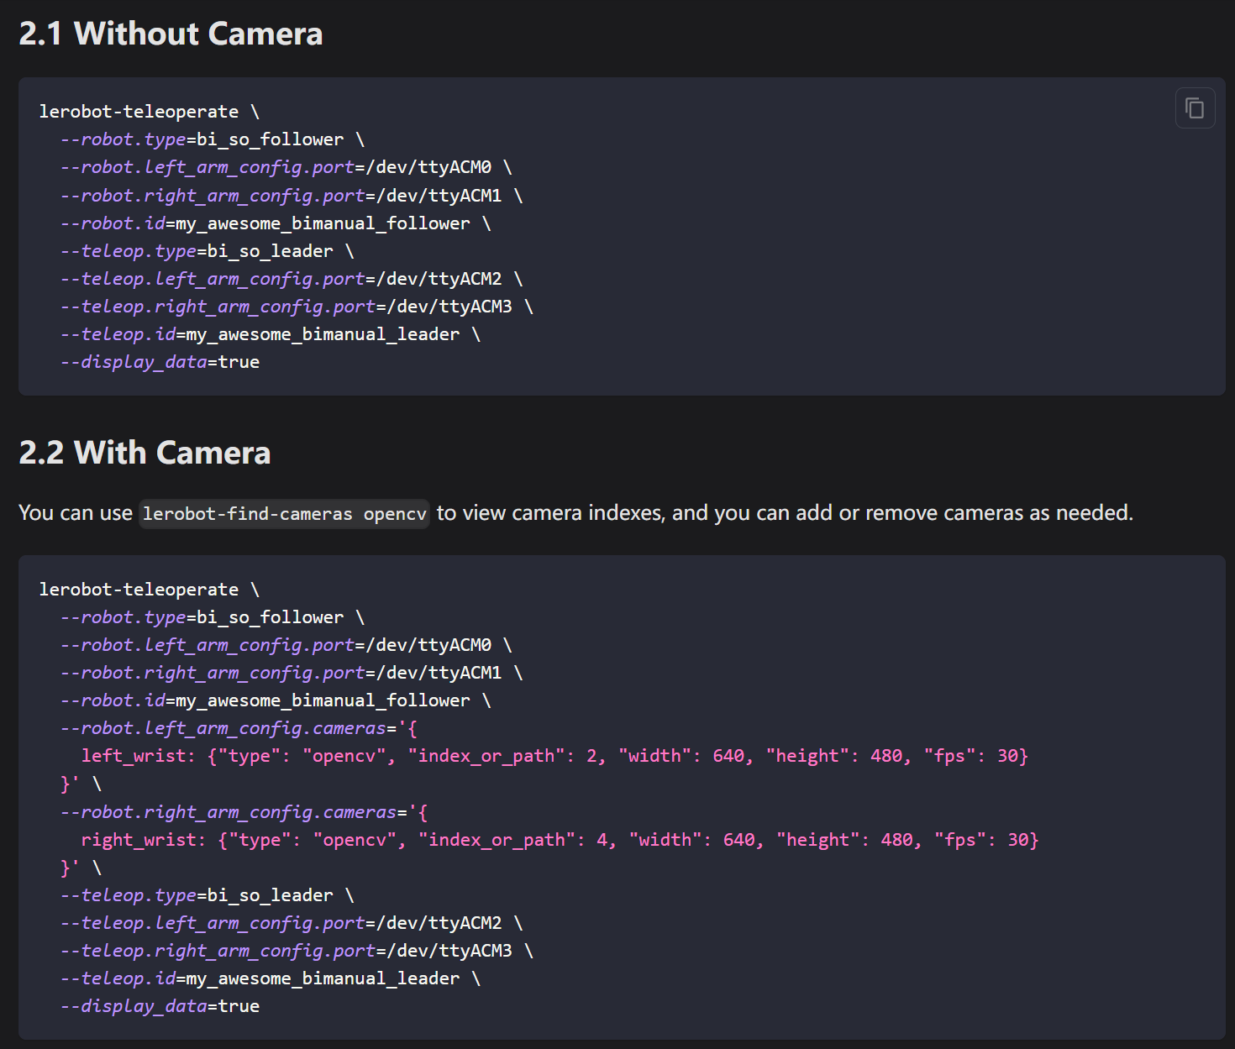Click --display_data=true in the first code block
The width and height of the screenshot is (1235, 1049).
(x=160, y=362)
